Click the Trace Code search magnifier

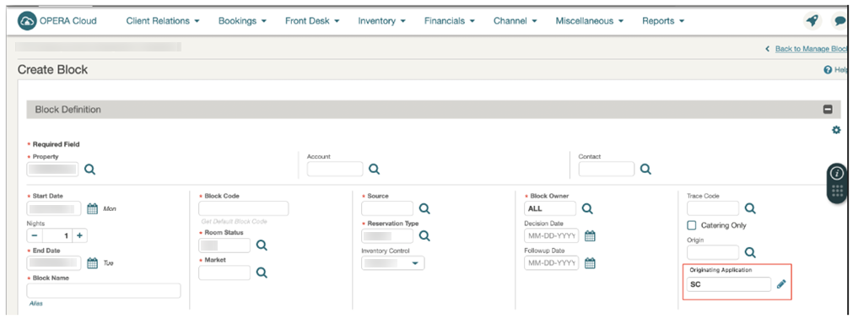(750, 208)
